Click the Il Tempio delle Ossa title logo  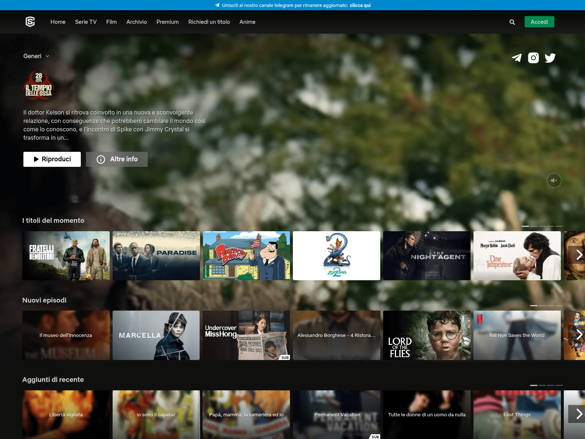pos(39,85)
